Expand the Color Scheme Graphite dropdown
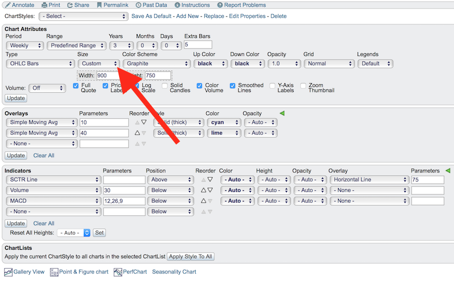Viewport: 454px width, 282px height. (156, 64)
